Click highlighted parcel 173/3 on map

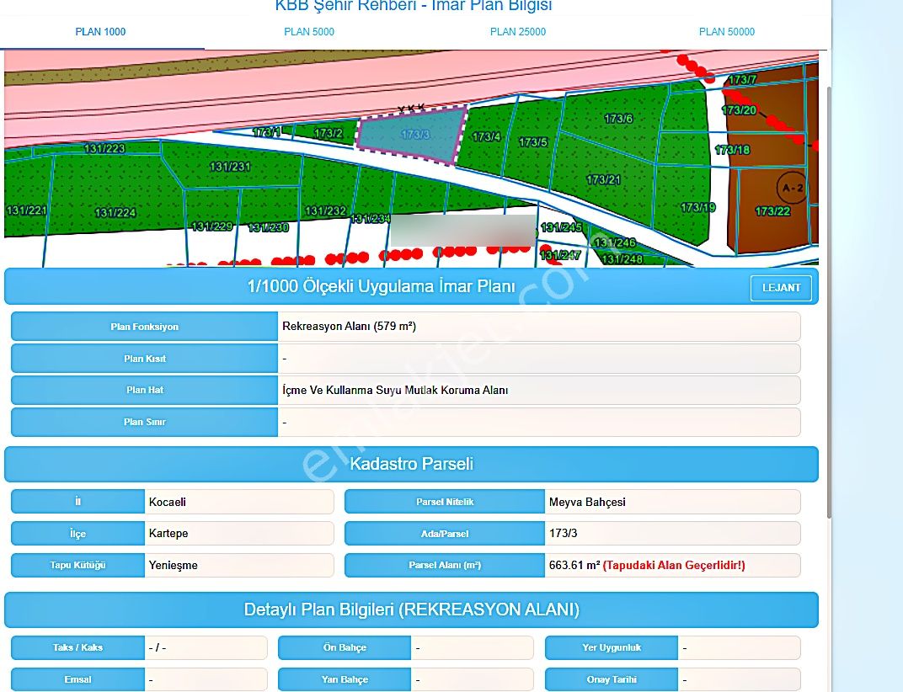413,135
